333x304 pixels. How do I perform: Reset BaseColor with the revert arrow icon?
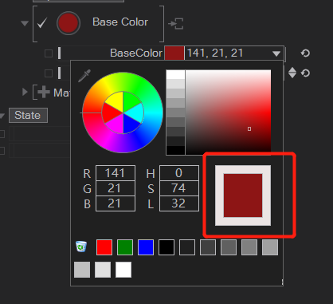305,53
